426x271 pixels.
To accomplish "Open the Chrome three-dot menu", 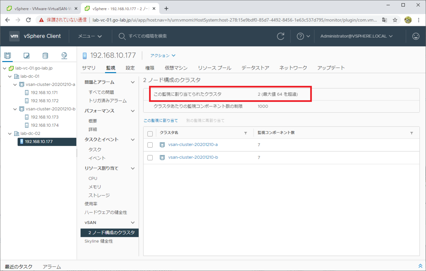I will coord(420,20).
